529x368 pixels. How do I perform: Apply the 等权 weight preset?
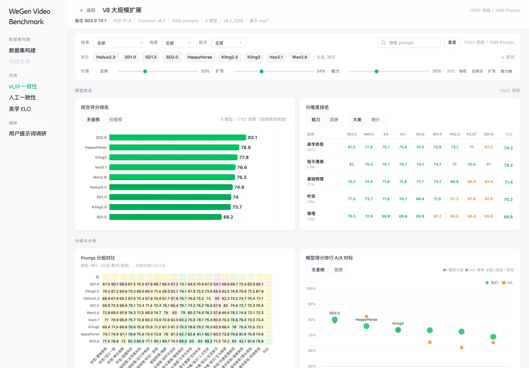click(x=463, y=71)
